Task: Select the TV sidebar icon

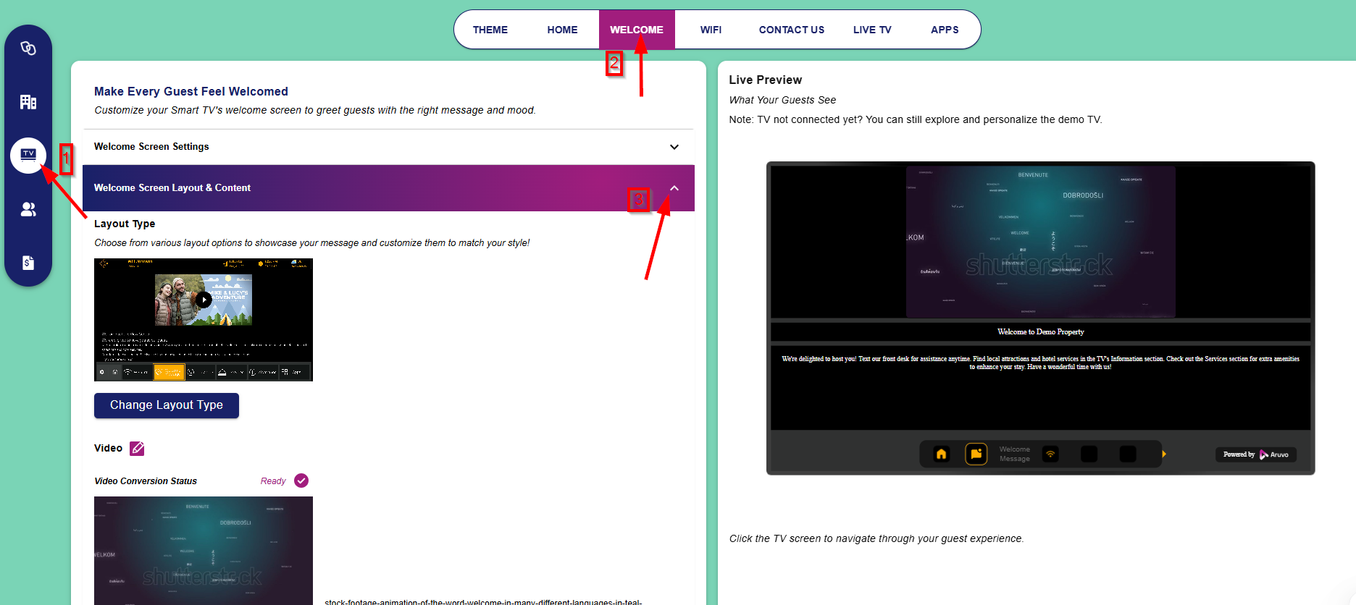Action: (x=28, y=155)
